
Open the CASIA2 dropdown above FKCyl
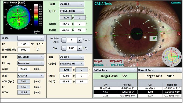click(72, 57)
